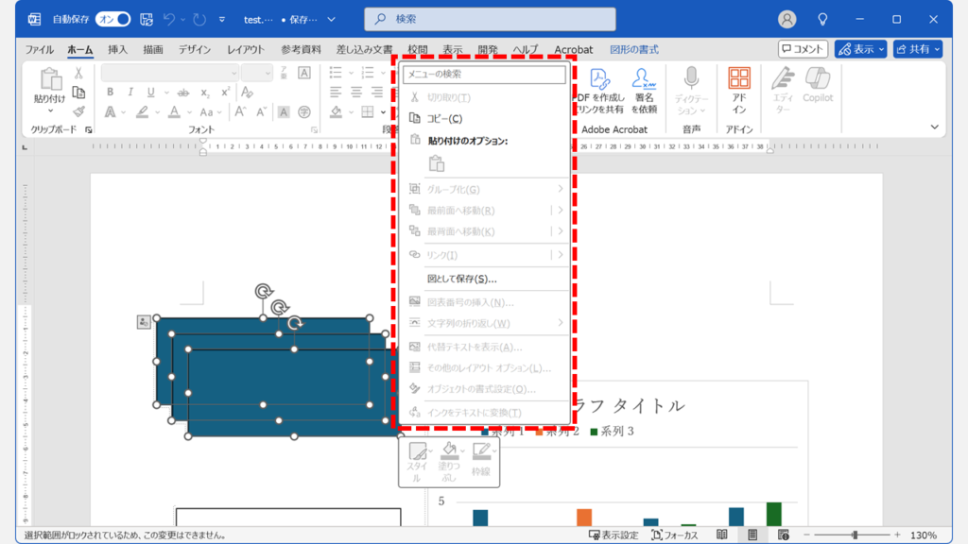The image size is (968, 544).
Task: Open the font name combo box
Action: 170,73
